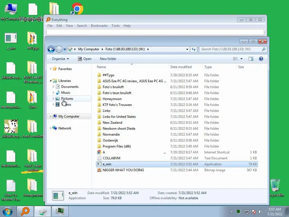289x217 pixels.
Task: Expand the Documents library node
Action: [53, 86]
